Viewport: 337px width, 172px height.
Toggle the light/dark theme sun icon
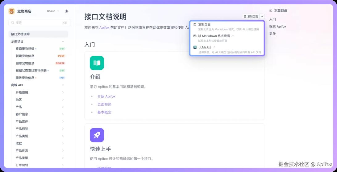pyautogui.click(x=67, y=11)
